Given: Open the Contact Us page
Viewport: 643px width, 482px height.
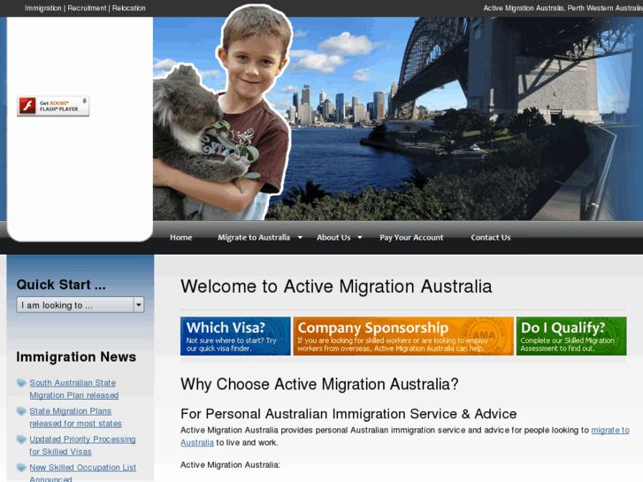Looking at the screenshot, I should 491,238.
